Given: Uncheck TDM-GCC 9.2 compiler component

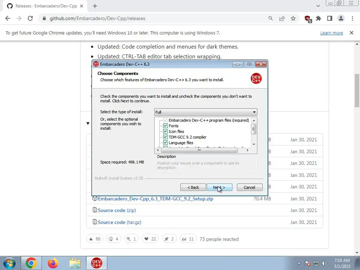Looking at the screenshot, I should (x=165, y=137).
